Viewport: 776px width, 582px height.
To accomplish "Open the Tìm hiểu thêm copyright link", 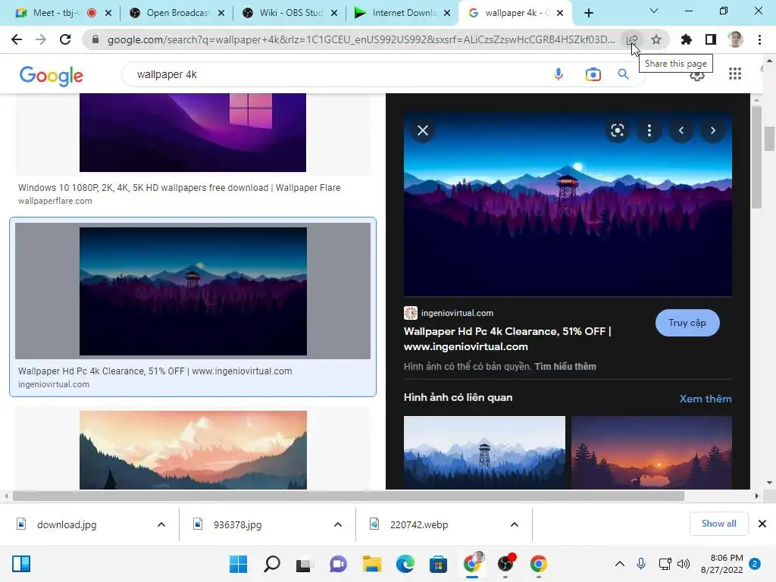I will [565, 367].
